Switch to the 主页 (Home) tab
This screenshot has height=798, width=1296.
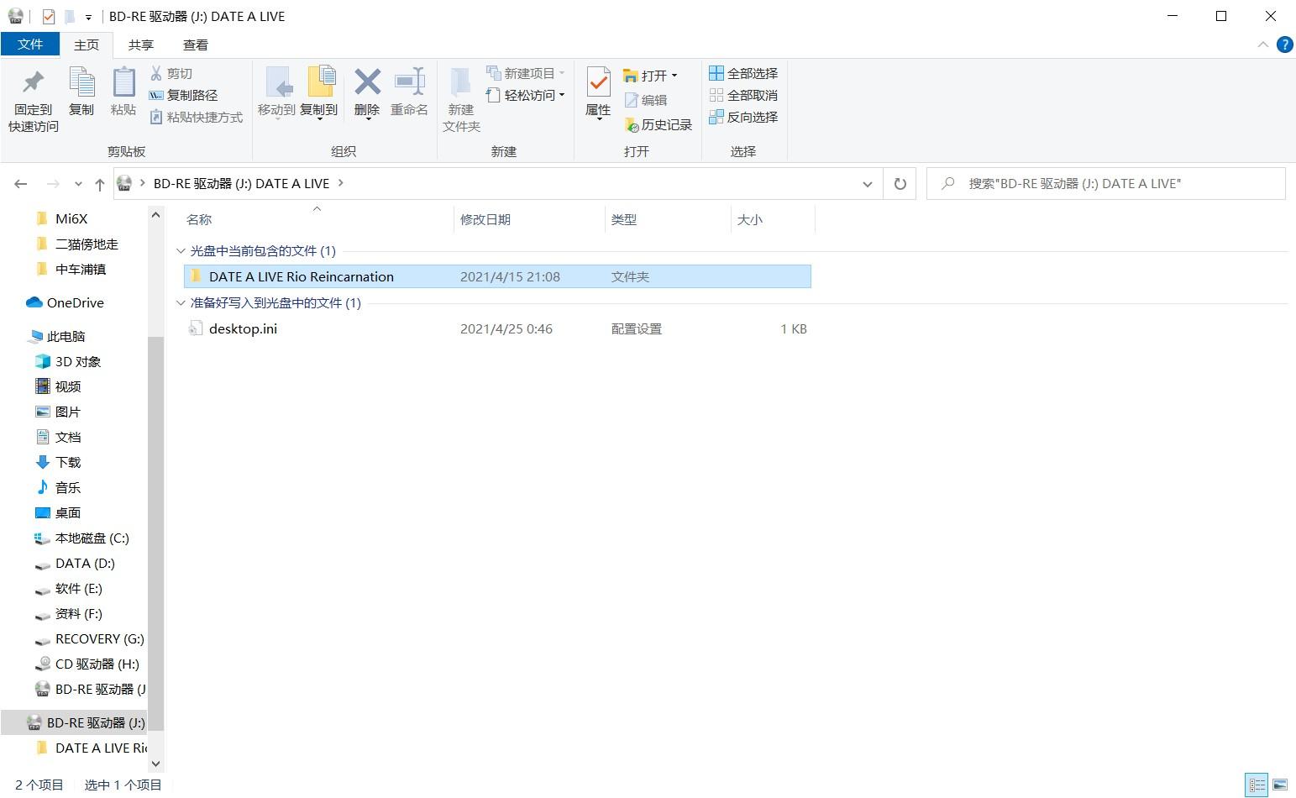point(87,45)
